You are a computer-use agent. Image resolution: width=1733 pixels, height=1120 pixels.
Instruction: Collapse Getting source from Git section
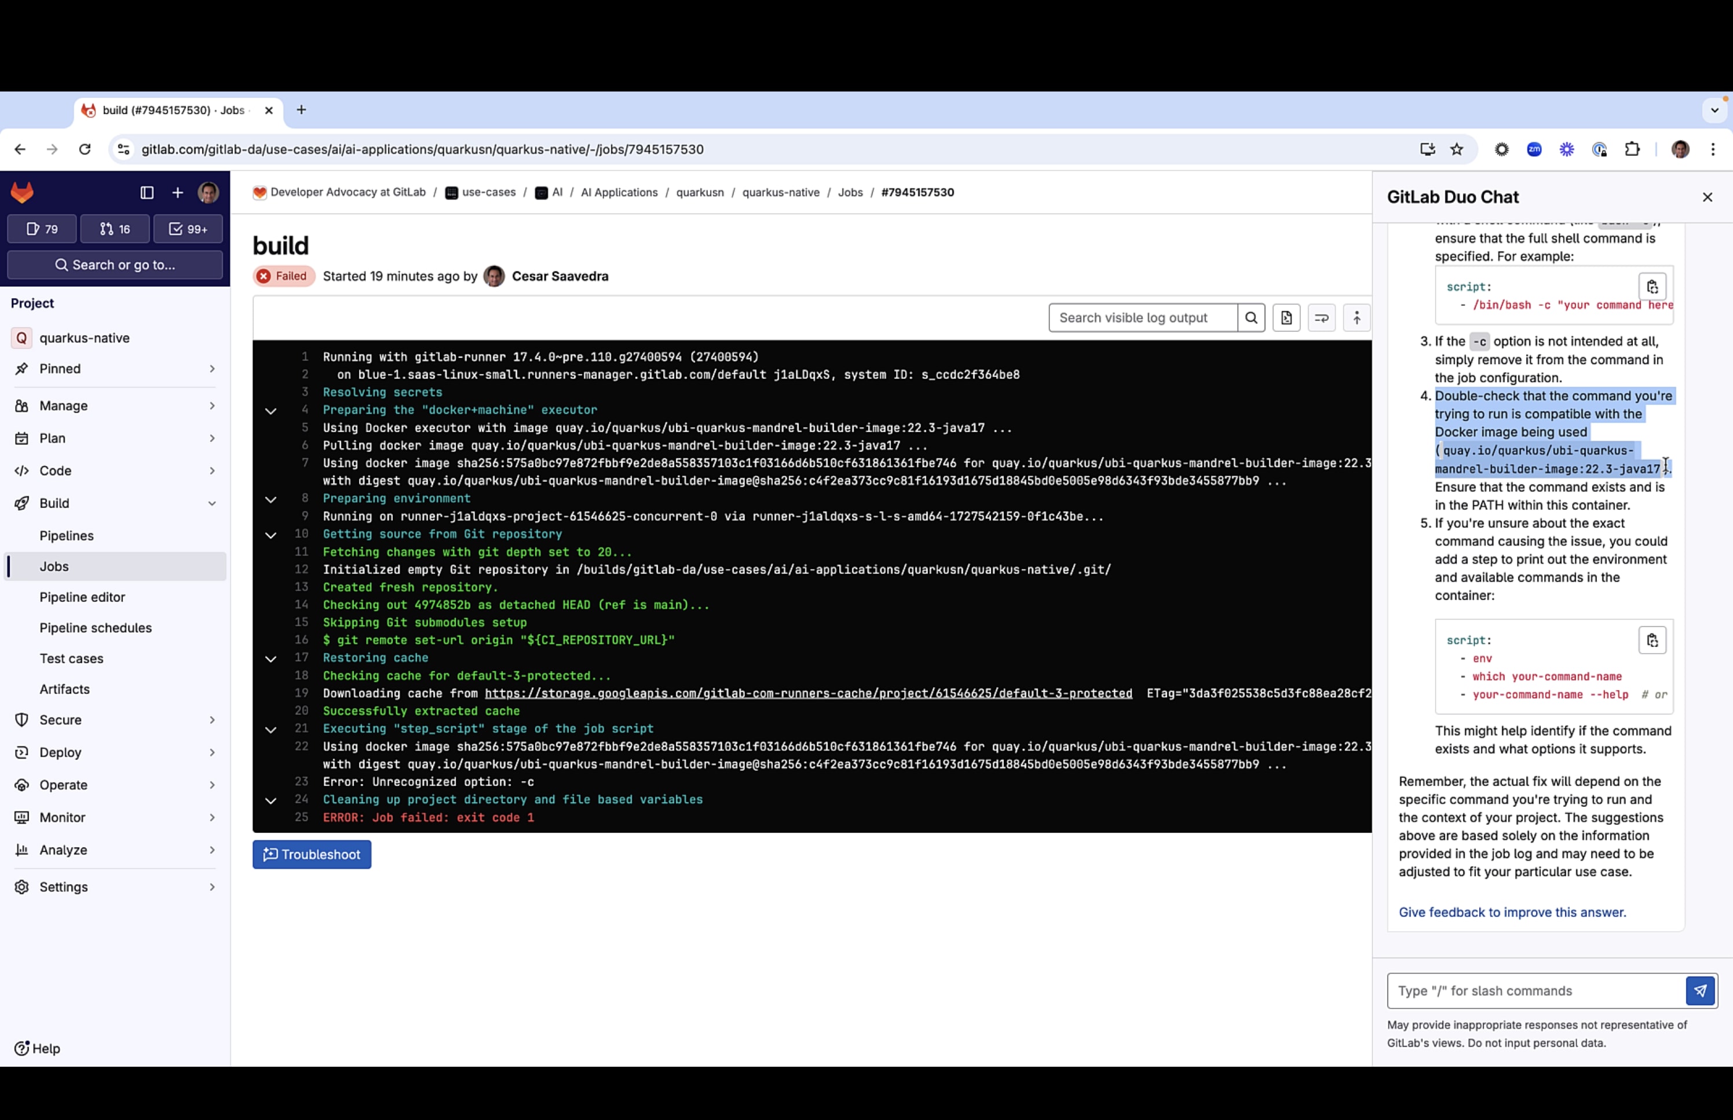(270, 535)
